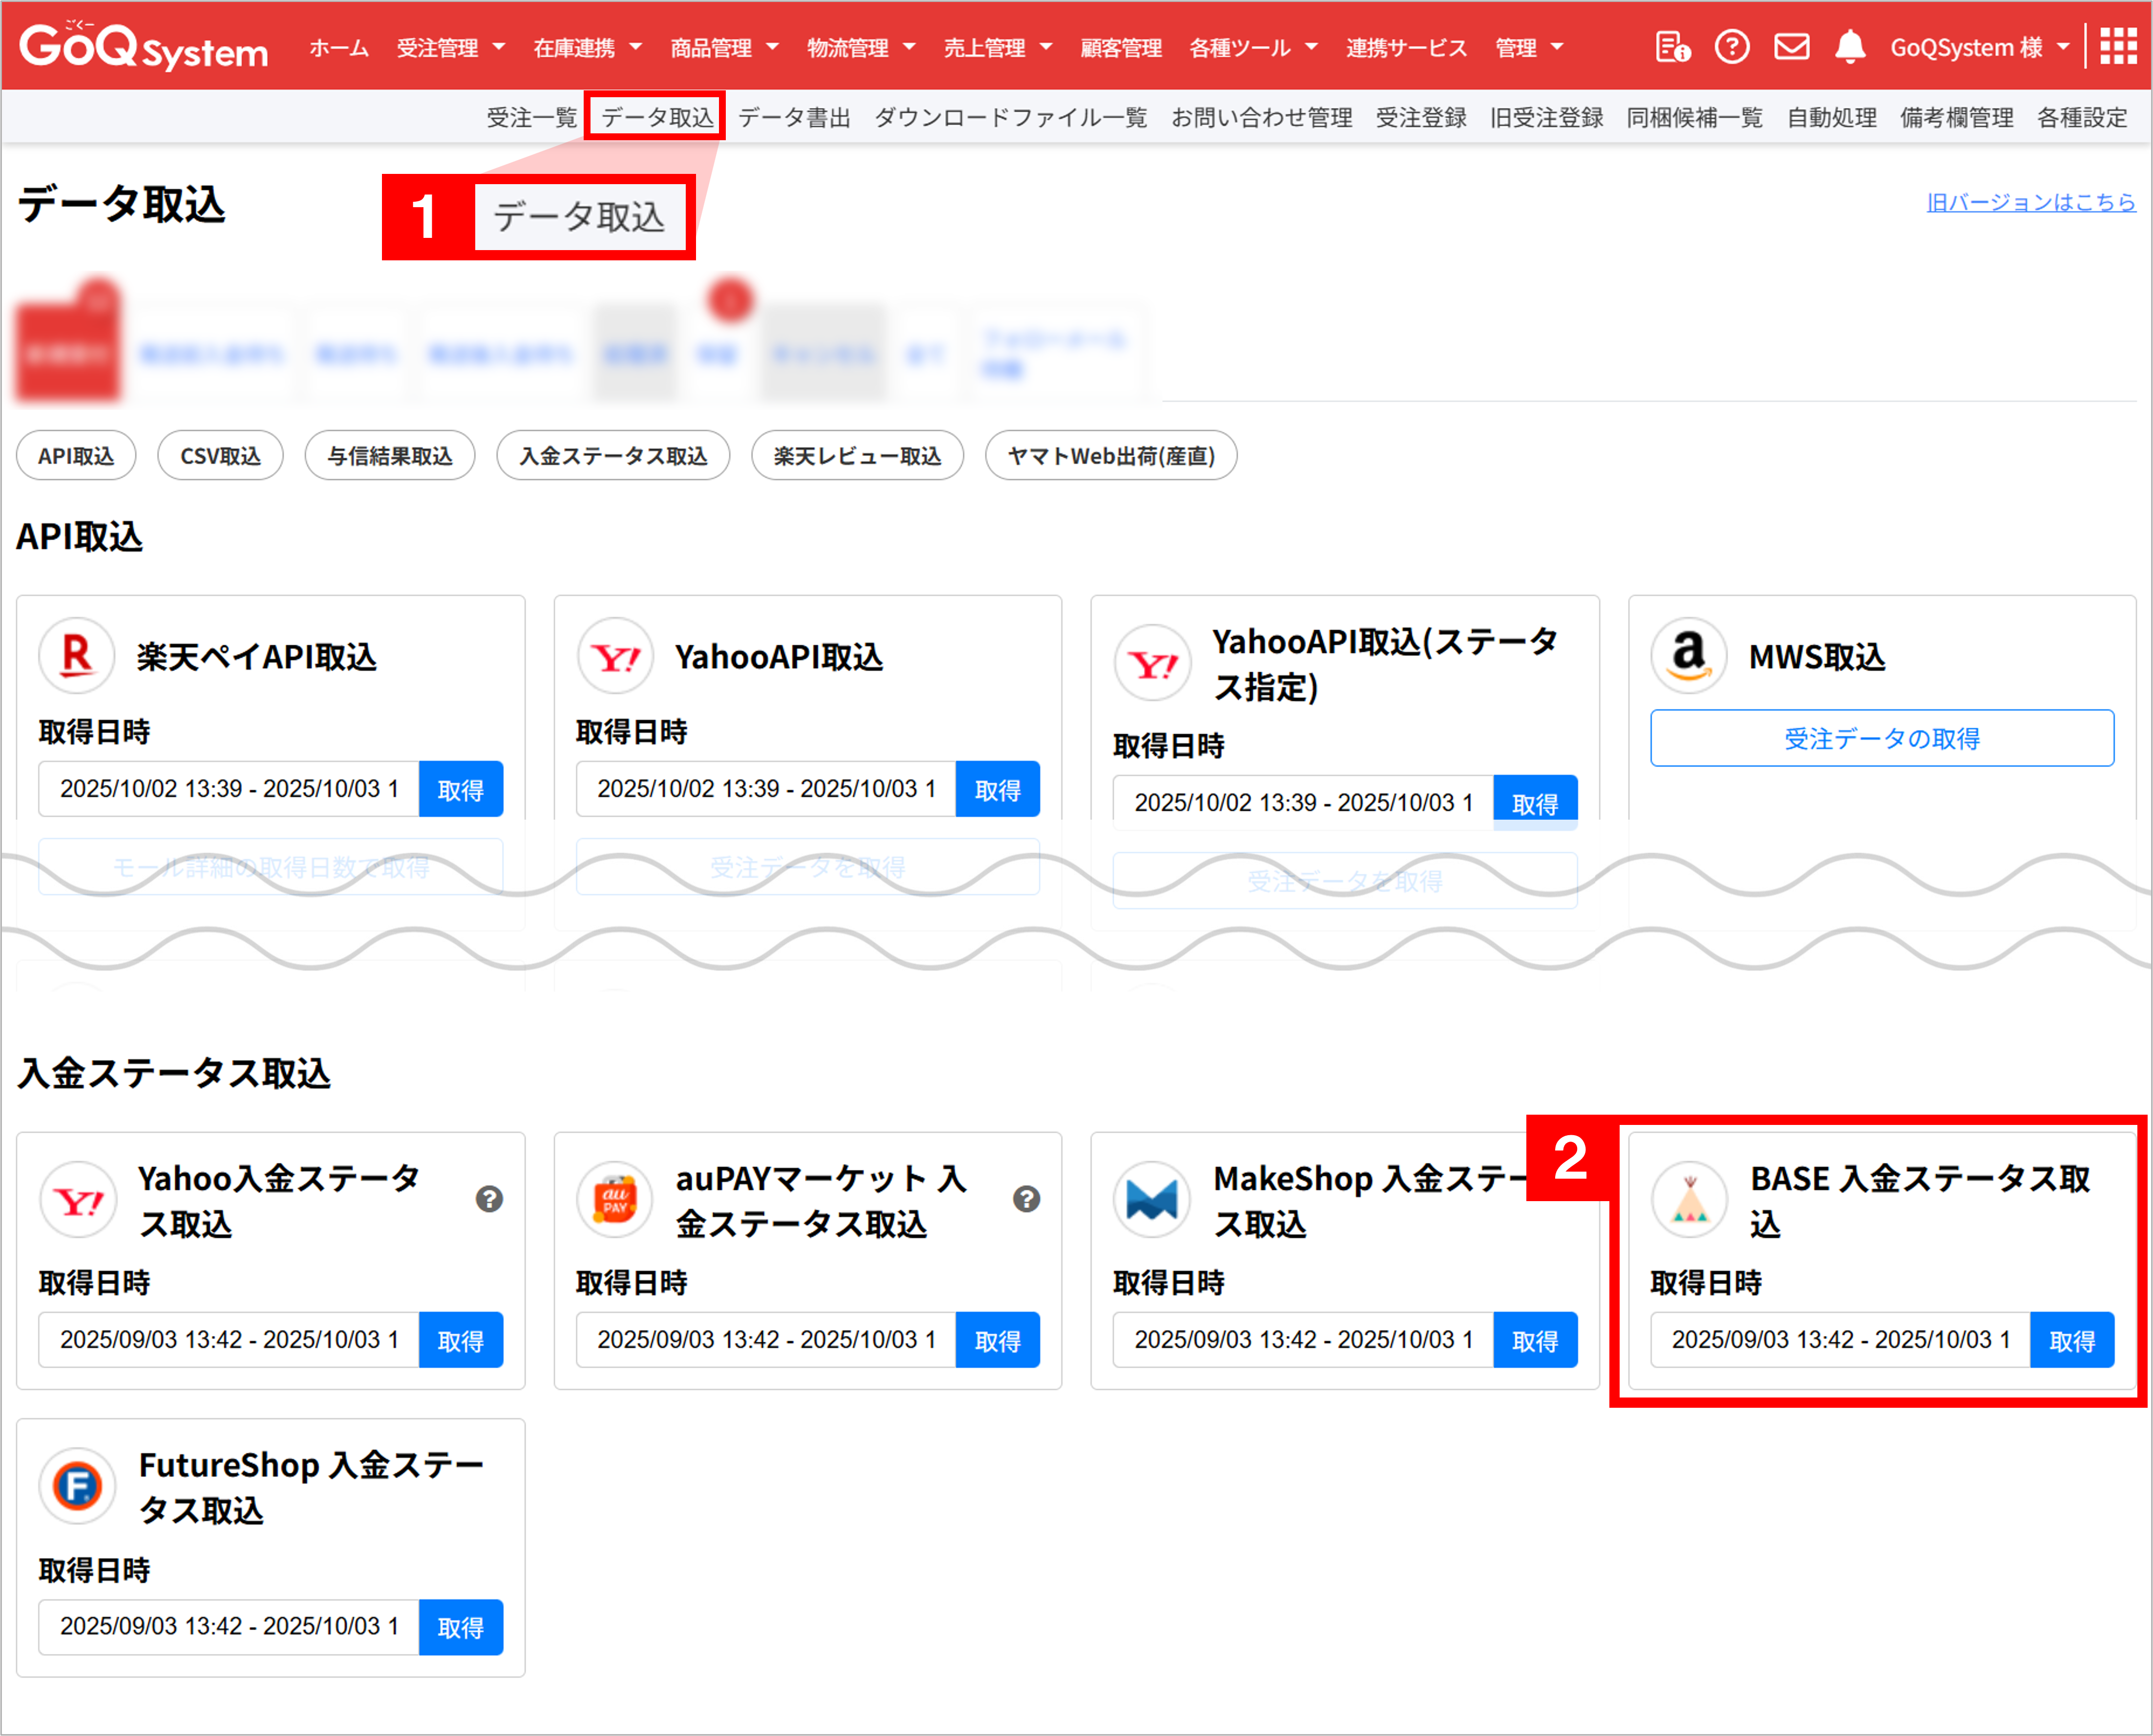This screenshot has width=2153, height=1736.
Task: Click the auPAY Market icon
Action: click(x=614, y=1199)
